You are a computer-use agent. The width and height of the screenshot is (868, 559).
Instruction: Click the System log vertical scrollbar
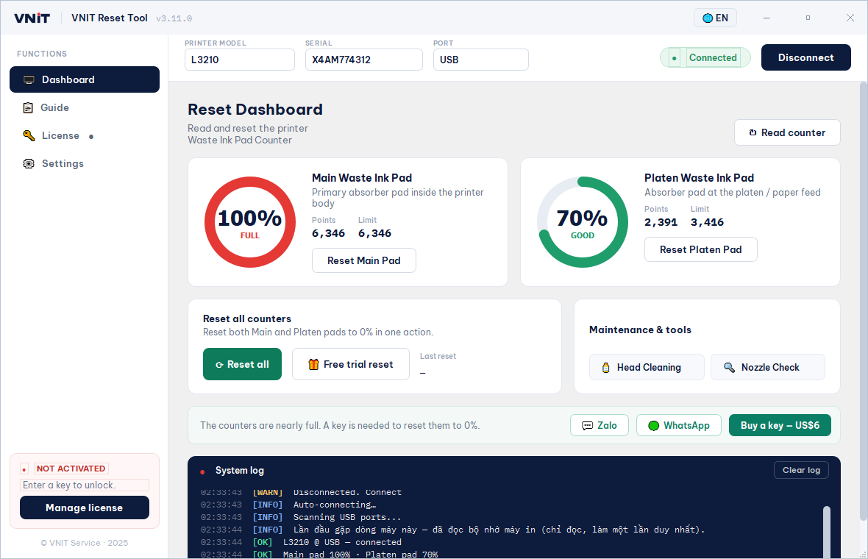827,531
